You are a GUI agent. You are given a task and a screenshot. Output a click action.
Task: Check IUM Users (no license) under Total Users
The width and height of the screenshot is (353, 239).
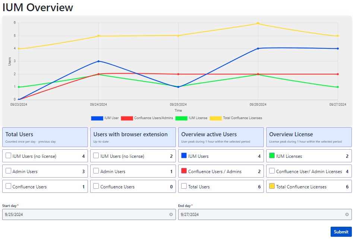pos(8,156)
